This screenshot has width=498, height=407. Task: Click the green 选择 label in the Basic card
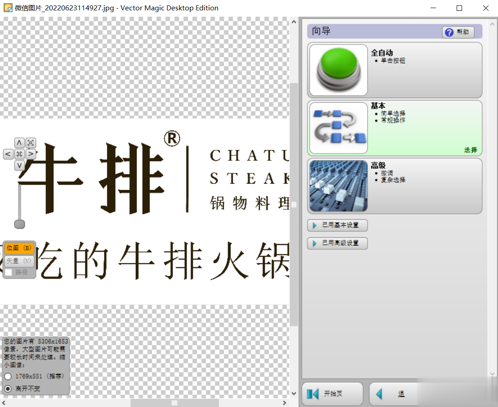pyautogui.click(x=471, y=150)
